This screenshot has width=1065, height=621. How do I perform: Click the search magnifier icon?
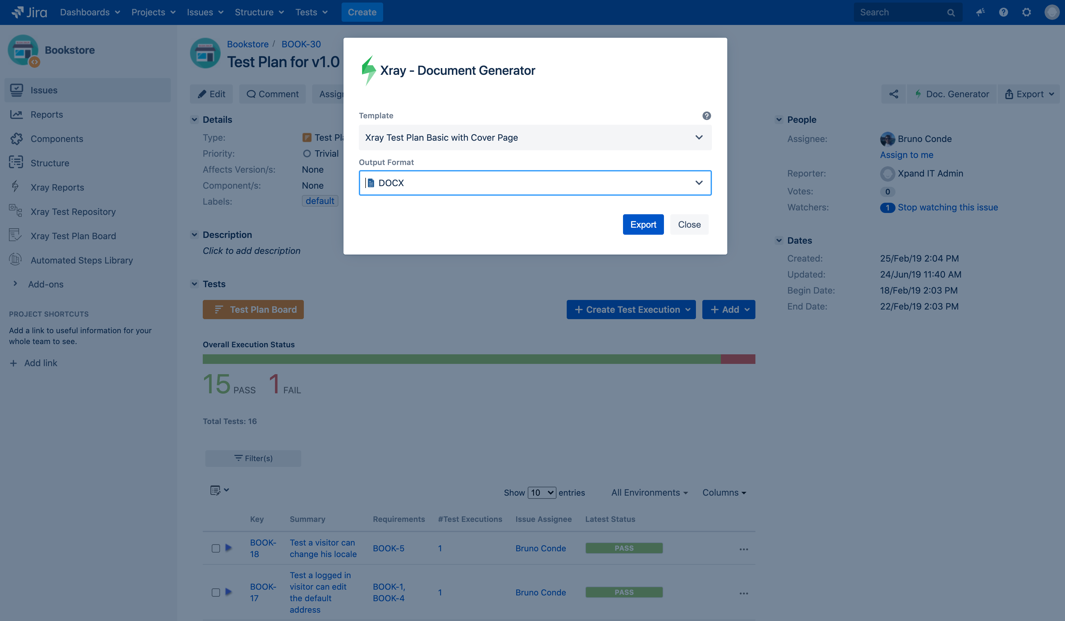tap(951, 13)
